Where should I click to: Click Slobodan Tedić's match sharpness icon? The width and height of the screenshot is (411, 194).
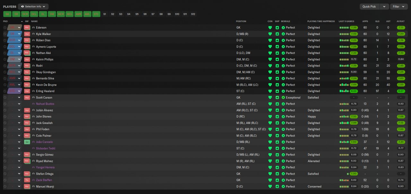(277, 148)
